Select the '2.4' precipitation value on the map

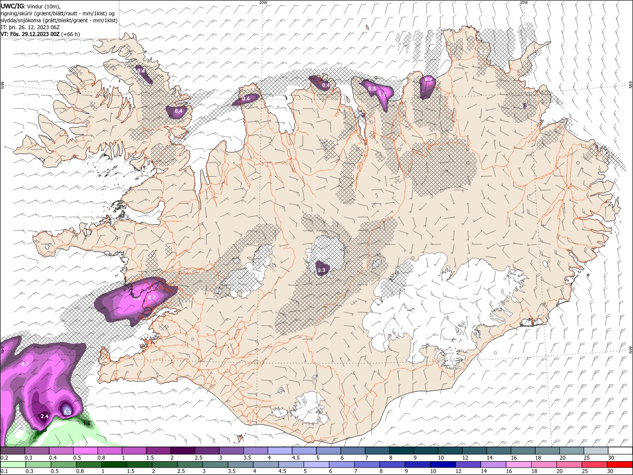coord(44,416)
